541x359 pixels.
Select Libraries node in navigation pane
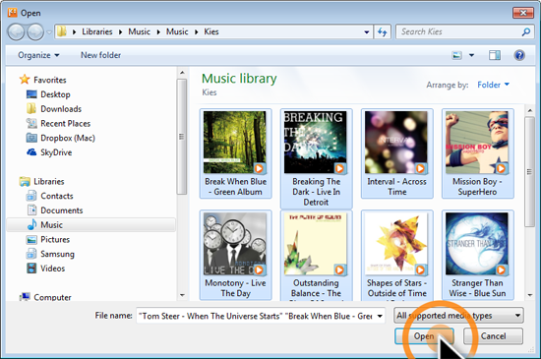pos(48,181)
